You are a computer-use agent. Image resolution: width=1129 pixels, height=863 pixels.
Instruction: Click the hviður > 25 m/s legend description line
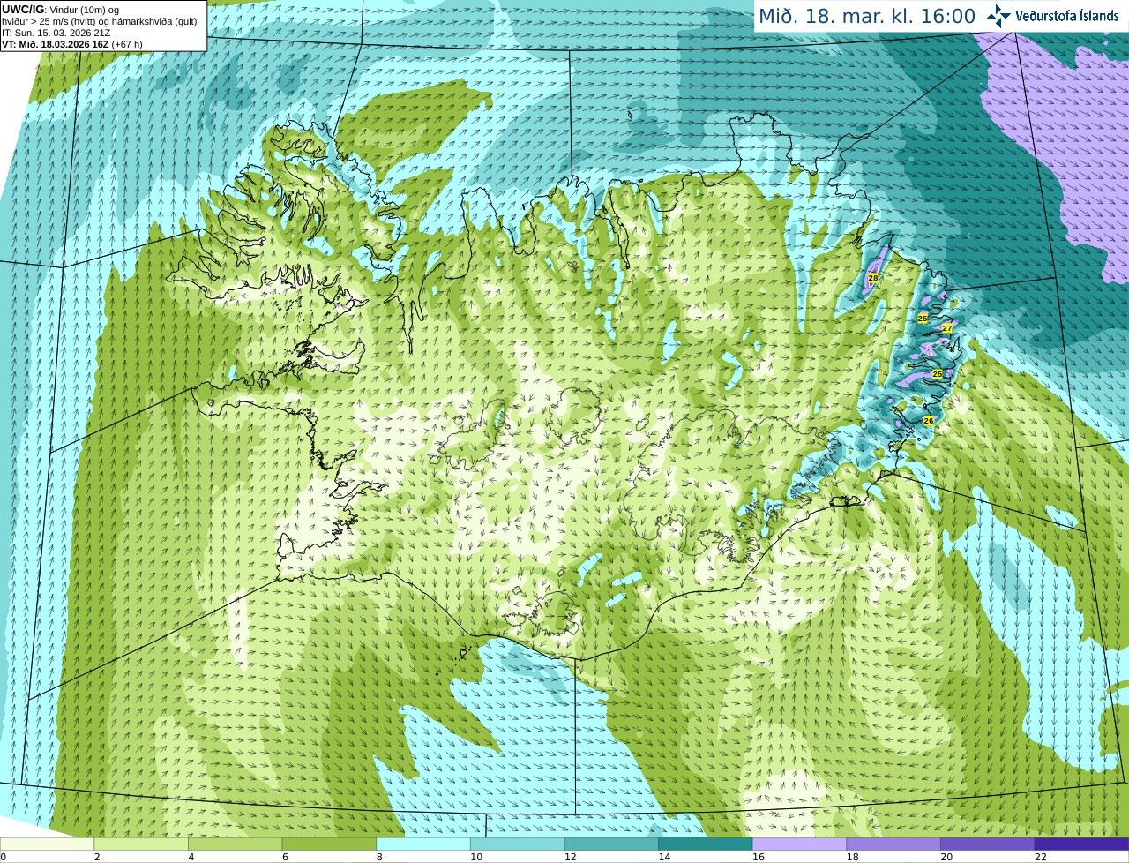100,21
